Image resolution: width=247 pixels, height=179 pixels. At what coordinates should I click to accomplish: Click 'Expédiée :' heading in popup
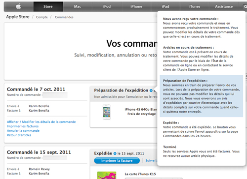point(171,122)
